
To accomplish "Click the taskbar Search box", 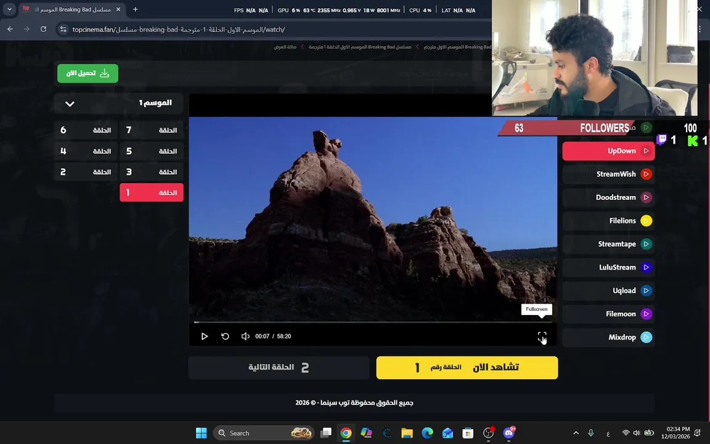I will point(264,433).
